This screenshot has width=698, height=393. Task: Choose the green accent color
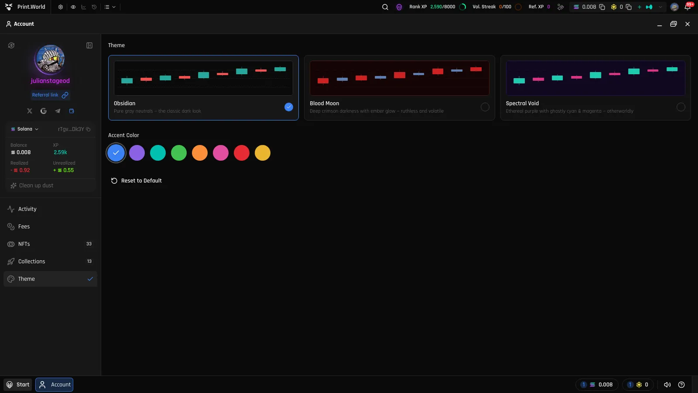pyautogui.click(x=179, y=153)
